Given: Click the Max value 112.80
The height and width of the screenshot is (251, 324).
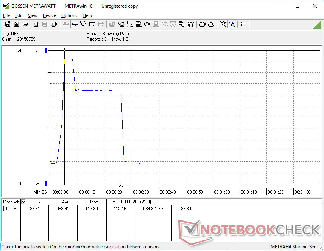Looking at the screenshot, I should point(92,209).
